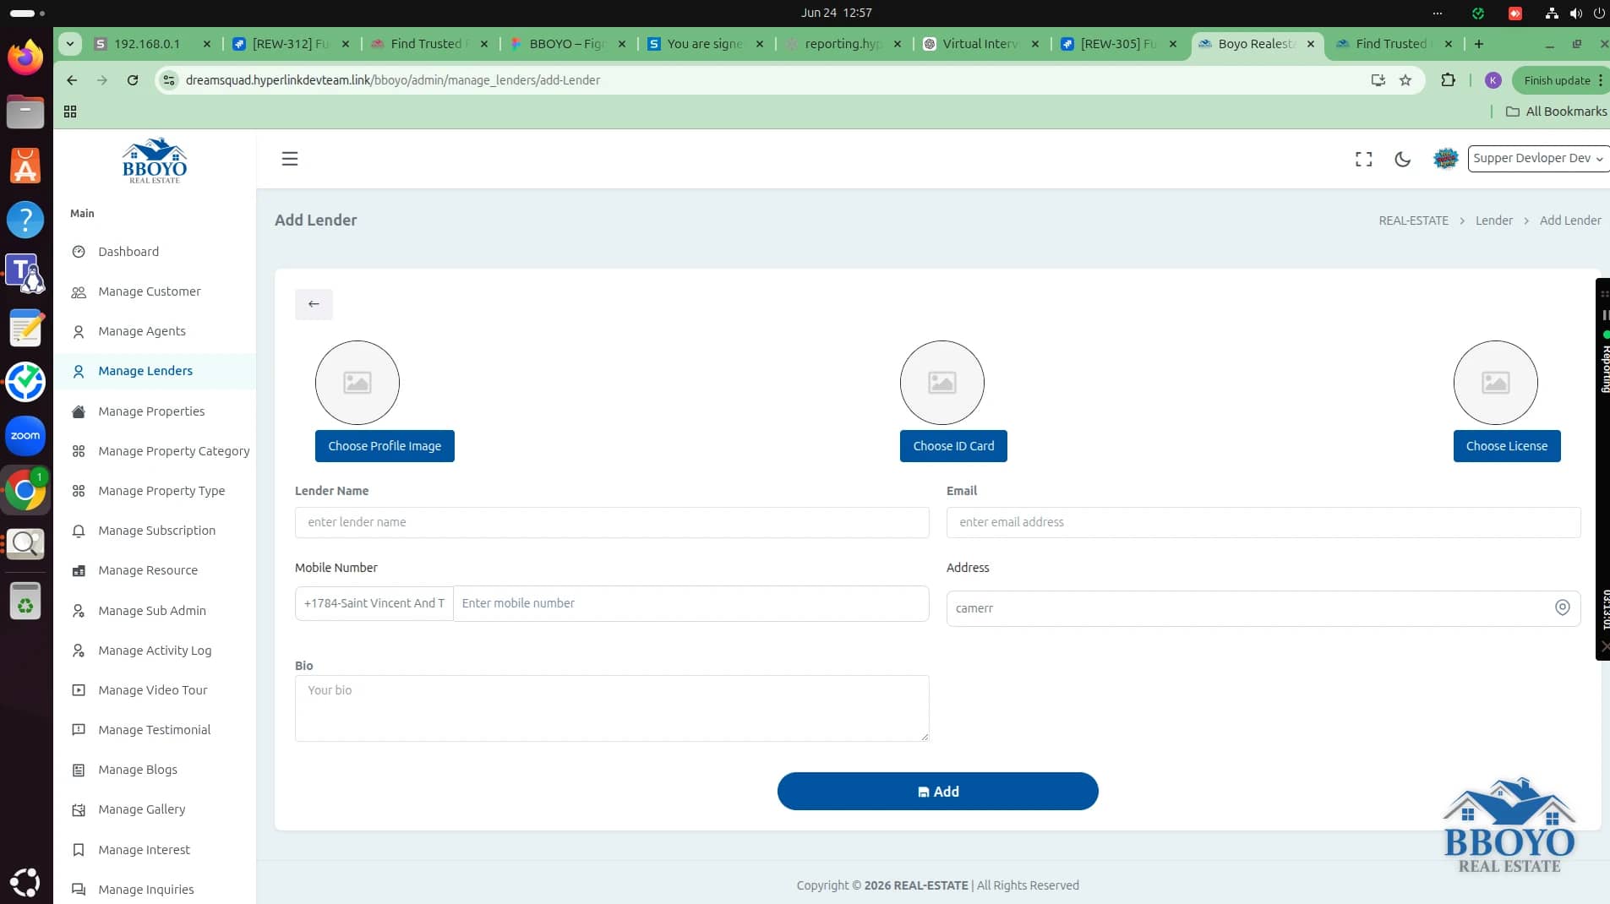Screen dimensions: 1610x904
Task: Click the location target icon in Address field
Action: (x=1563, y=607)
